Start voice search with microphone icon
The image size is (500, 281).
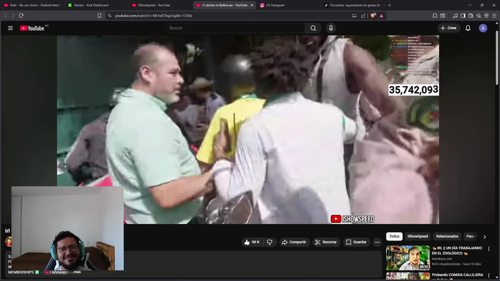click(x=331, y=28)
